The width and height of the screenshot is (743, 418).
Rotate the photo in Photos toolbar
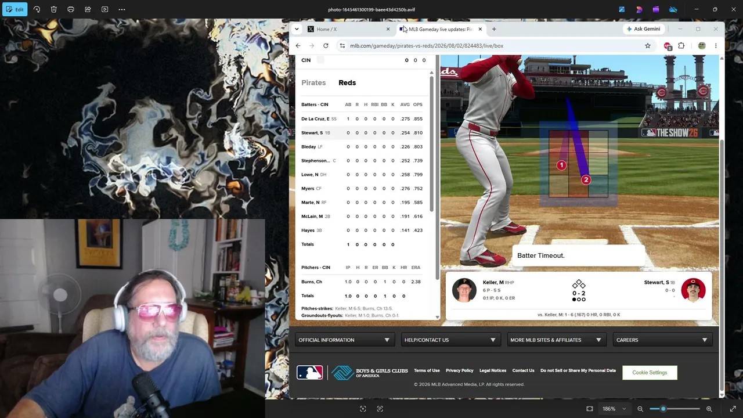coord(37,9)
